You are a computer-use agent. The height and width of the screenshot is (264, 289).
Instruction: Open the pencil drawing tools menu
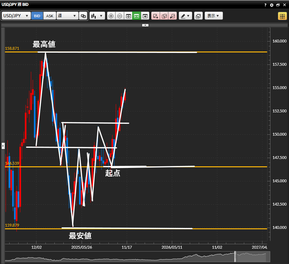(x=185, y=16)
